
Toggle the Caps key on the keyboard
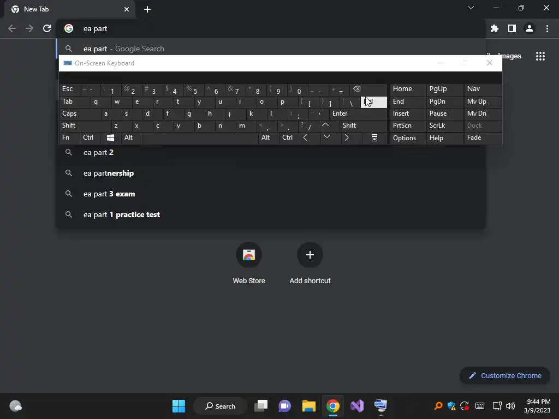click(80, 113)
